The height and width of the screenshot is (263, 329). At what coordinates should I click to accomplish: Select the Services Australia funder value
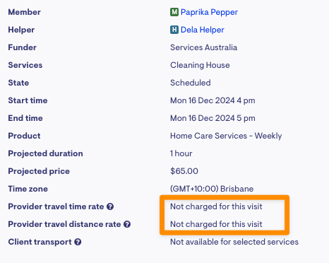tap(203, 47)
